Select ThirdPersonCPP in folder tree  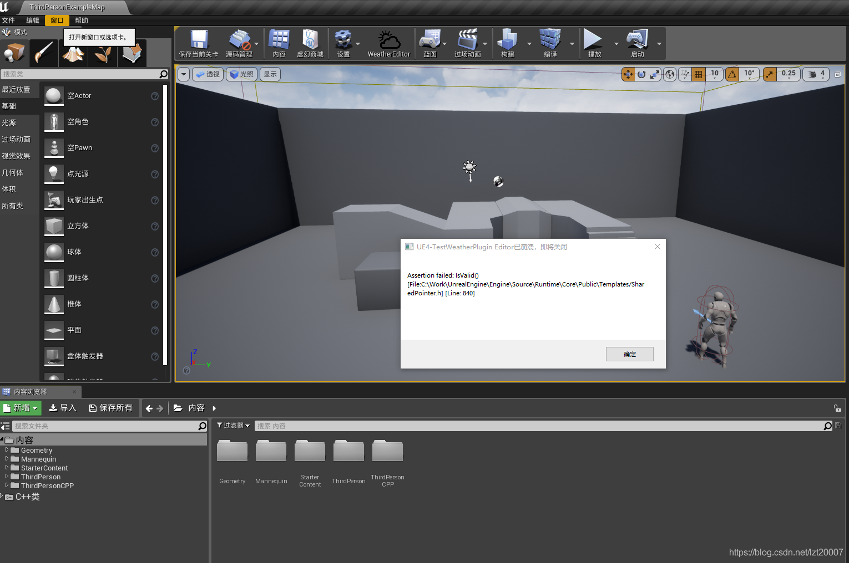click(47, 485)
